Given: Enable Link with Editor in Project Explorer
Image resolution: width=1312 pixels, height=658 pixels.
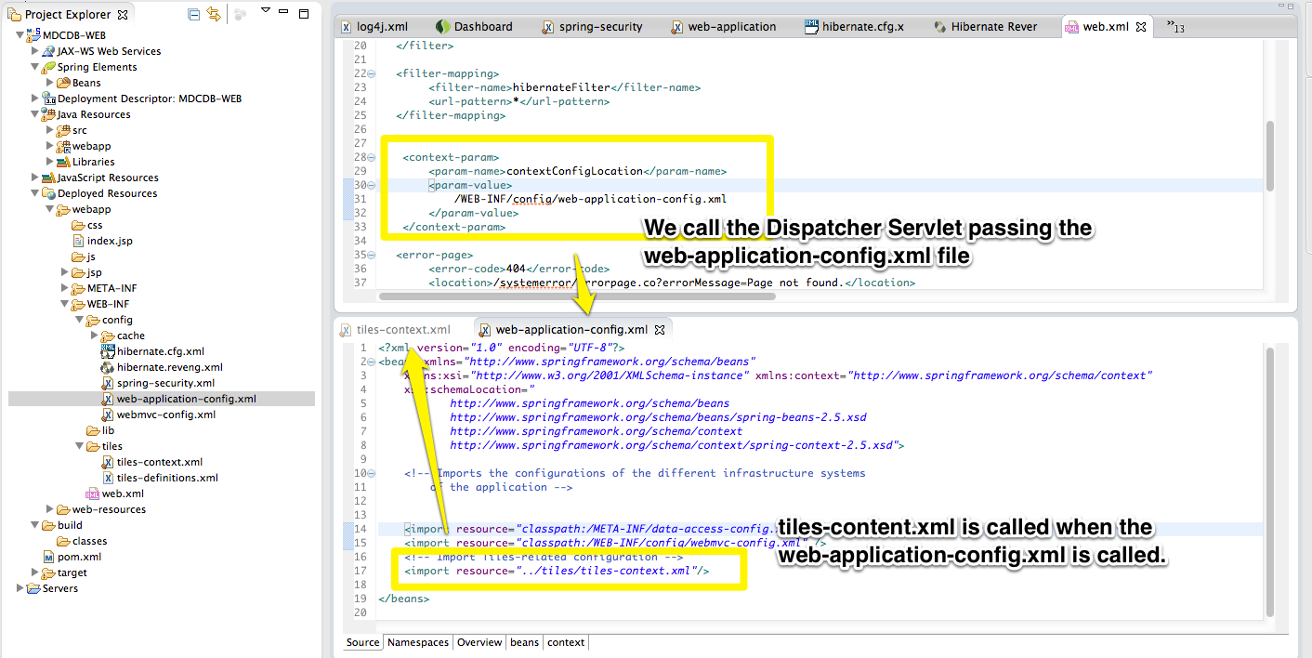Looking at the screenshot, I should point(214,13).
